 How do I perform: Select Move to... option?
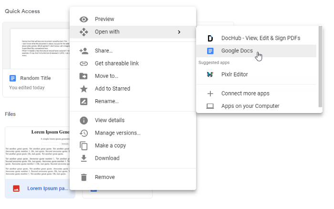coord(133,76)
